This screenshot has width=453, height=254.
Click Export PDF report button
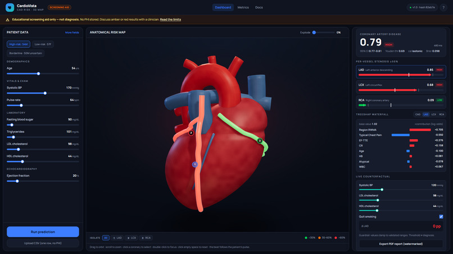click(401, 244)
